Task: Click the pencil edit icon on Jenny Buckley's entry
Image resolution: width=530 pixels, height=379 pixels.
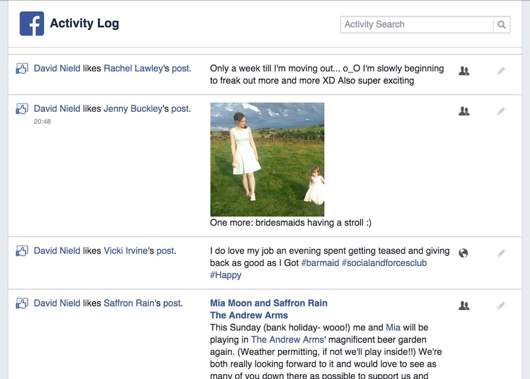Action: 501,111
